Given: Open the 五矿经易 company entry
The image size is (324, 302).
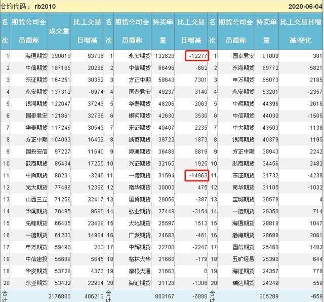Looking at the screenshot, I should [235, 259].
